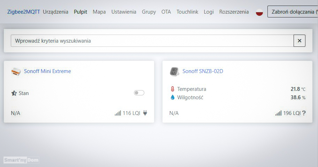Click the mains power plug icon

145,113
